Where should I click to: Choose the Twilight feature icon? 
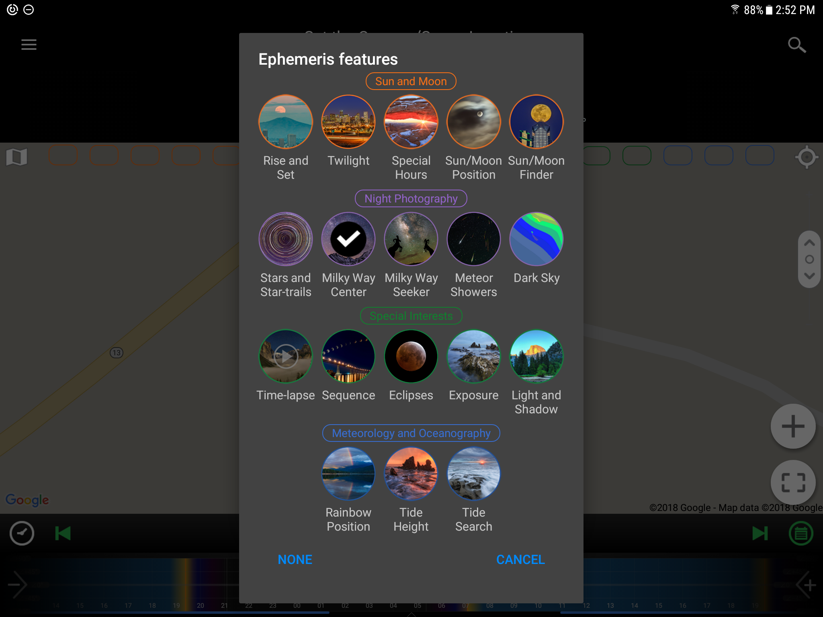[348, 122]
